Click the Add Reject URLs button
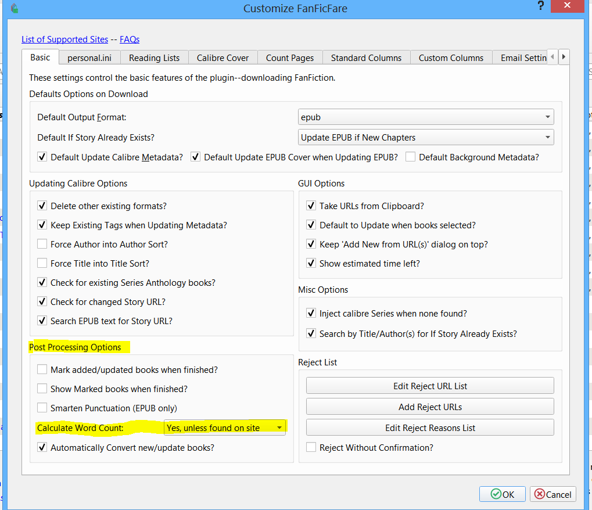 point(430,407)
